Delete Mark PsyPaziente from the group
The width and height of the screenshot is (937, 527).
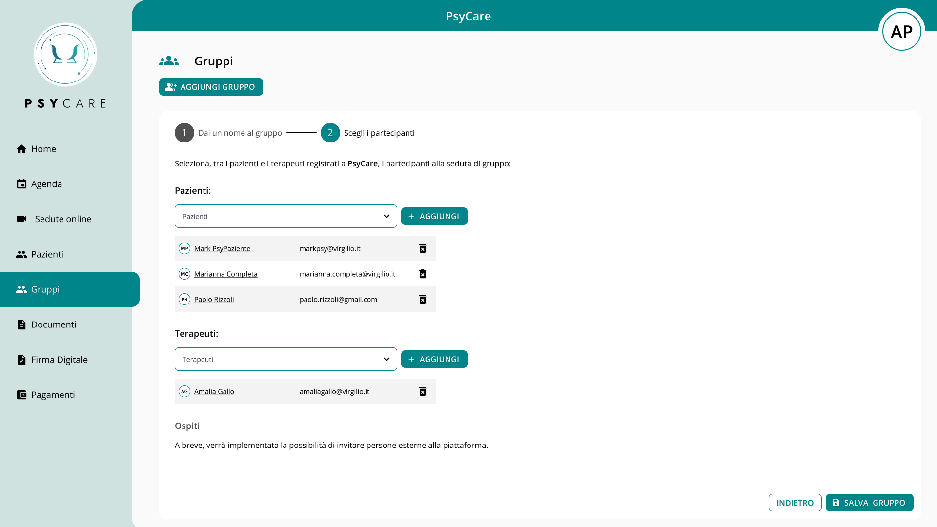coord(423,248)
